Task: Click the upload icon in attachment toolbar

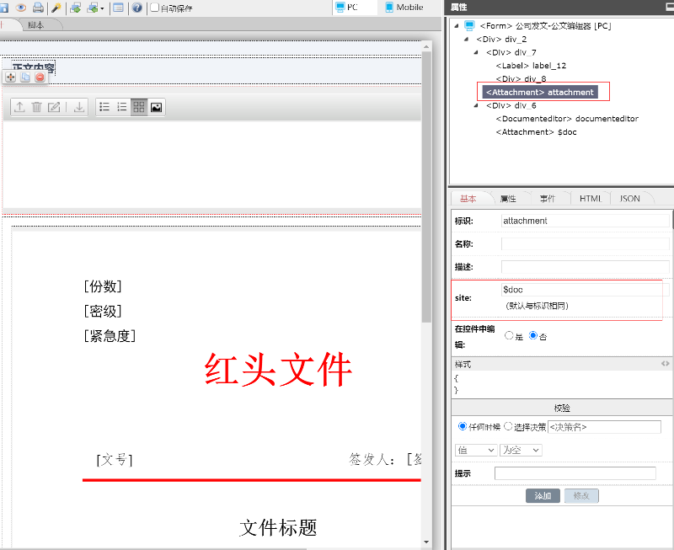Action: click(19, 107)
